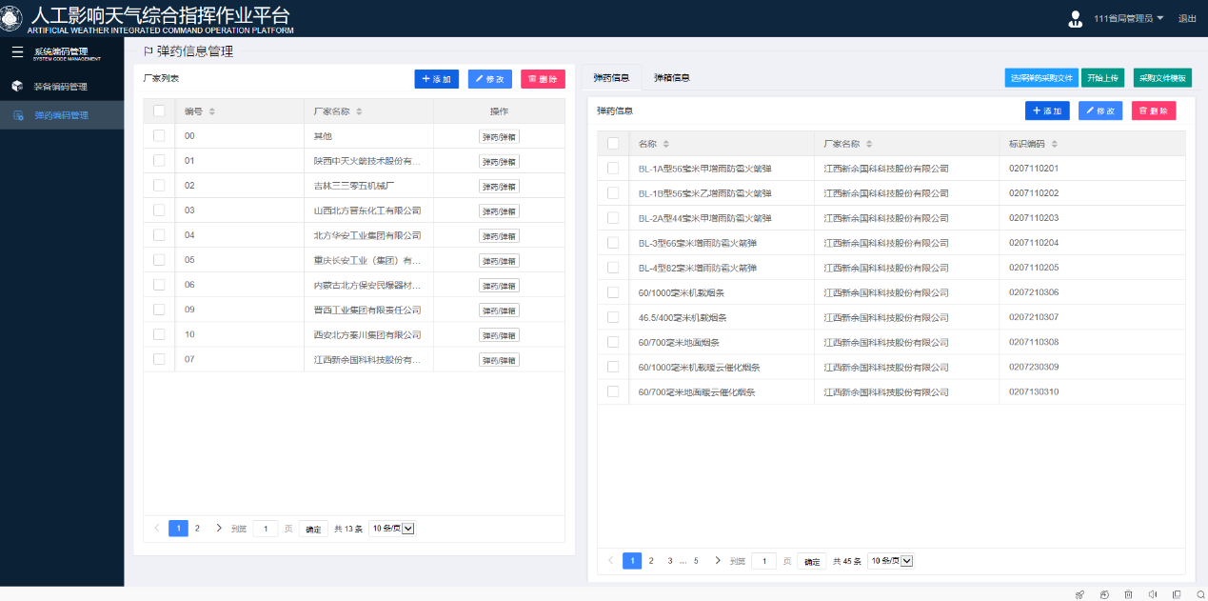This screenshot has width=1208, height=601.
Task: Toggle the hamburger menu icon in sidebar
Action: tap(17, 51)
